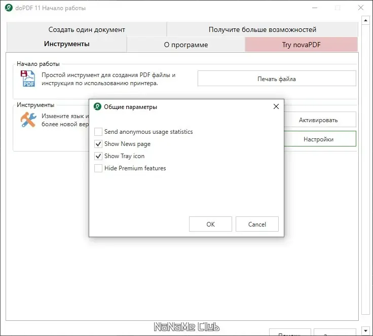Click the doPDF logo in the title bar
This screenshot has width=373, height=336.
tap(9, 8)
